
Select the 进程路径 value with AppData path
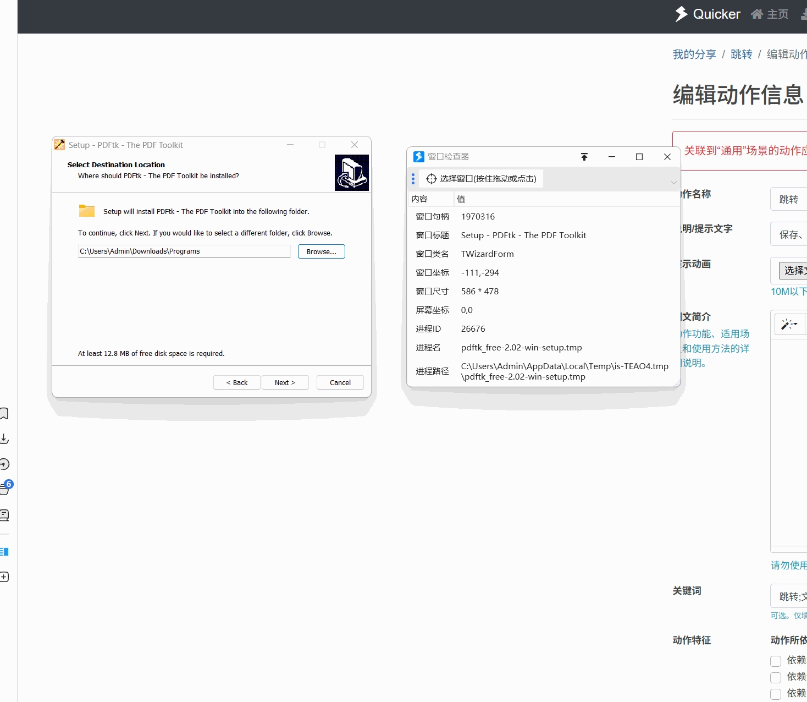click(x=565, y=371)
